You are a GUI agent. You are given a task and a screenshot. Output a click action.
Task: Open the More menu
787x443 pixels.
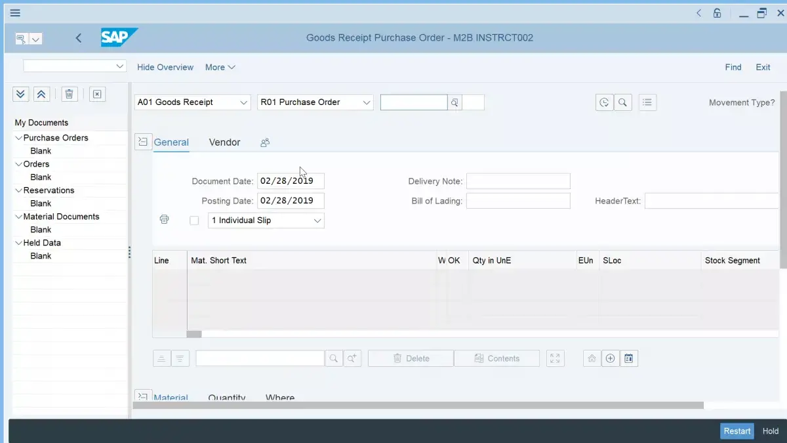(220, 67)
